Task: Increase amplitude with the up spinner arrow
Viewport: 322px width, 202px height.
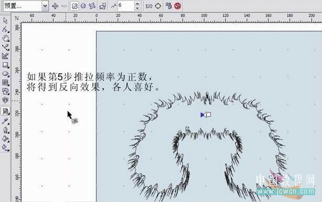Action: tap(137, 4)
